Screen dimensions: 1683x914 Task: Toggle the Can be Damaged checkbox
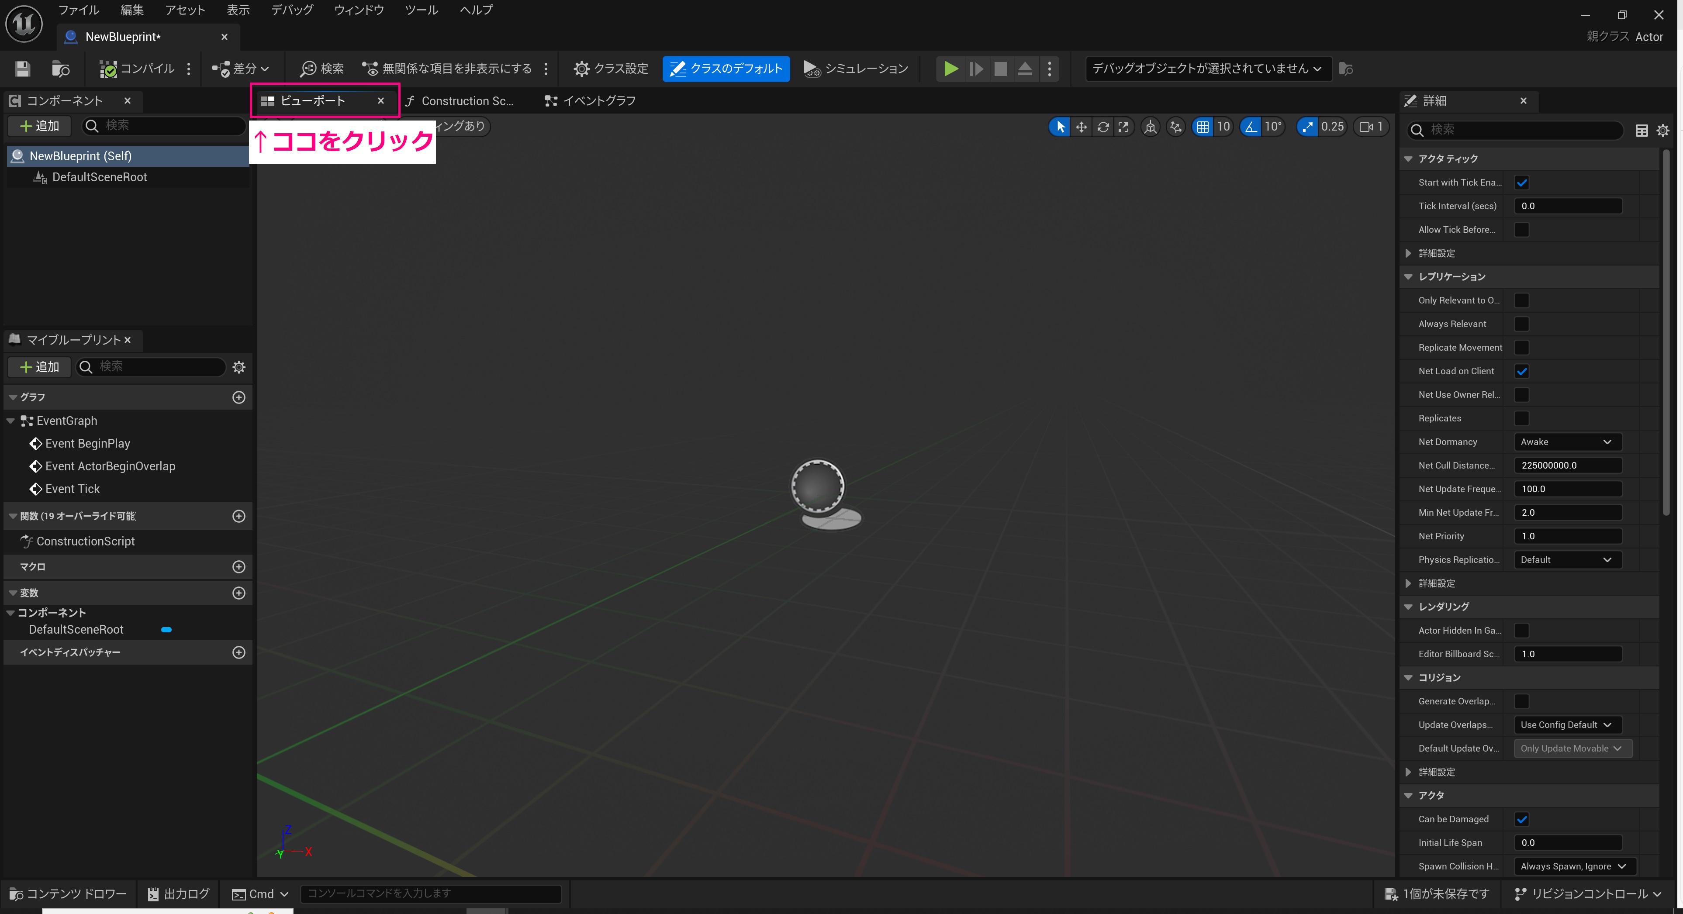(x=1522, y=819)
